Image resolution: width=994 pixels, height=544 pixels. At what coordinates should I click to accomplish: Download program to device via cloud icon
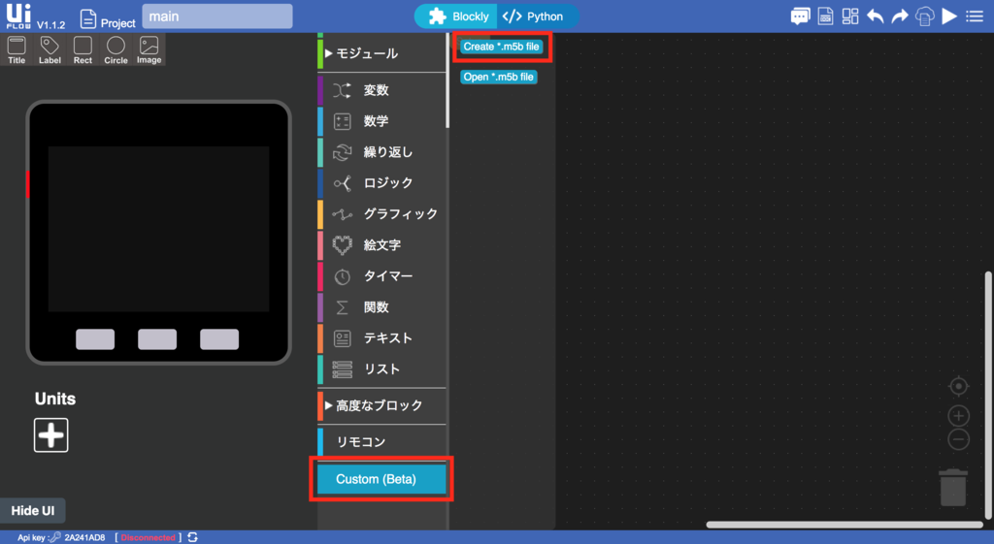coord(924,16)
